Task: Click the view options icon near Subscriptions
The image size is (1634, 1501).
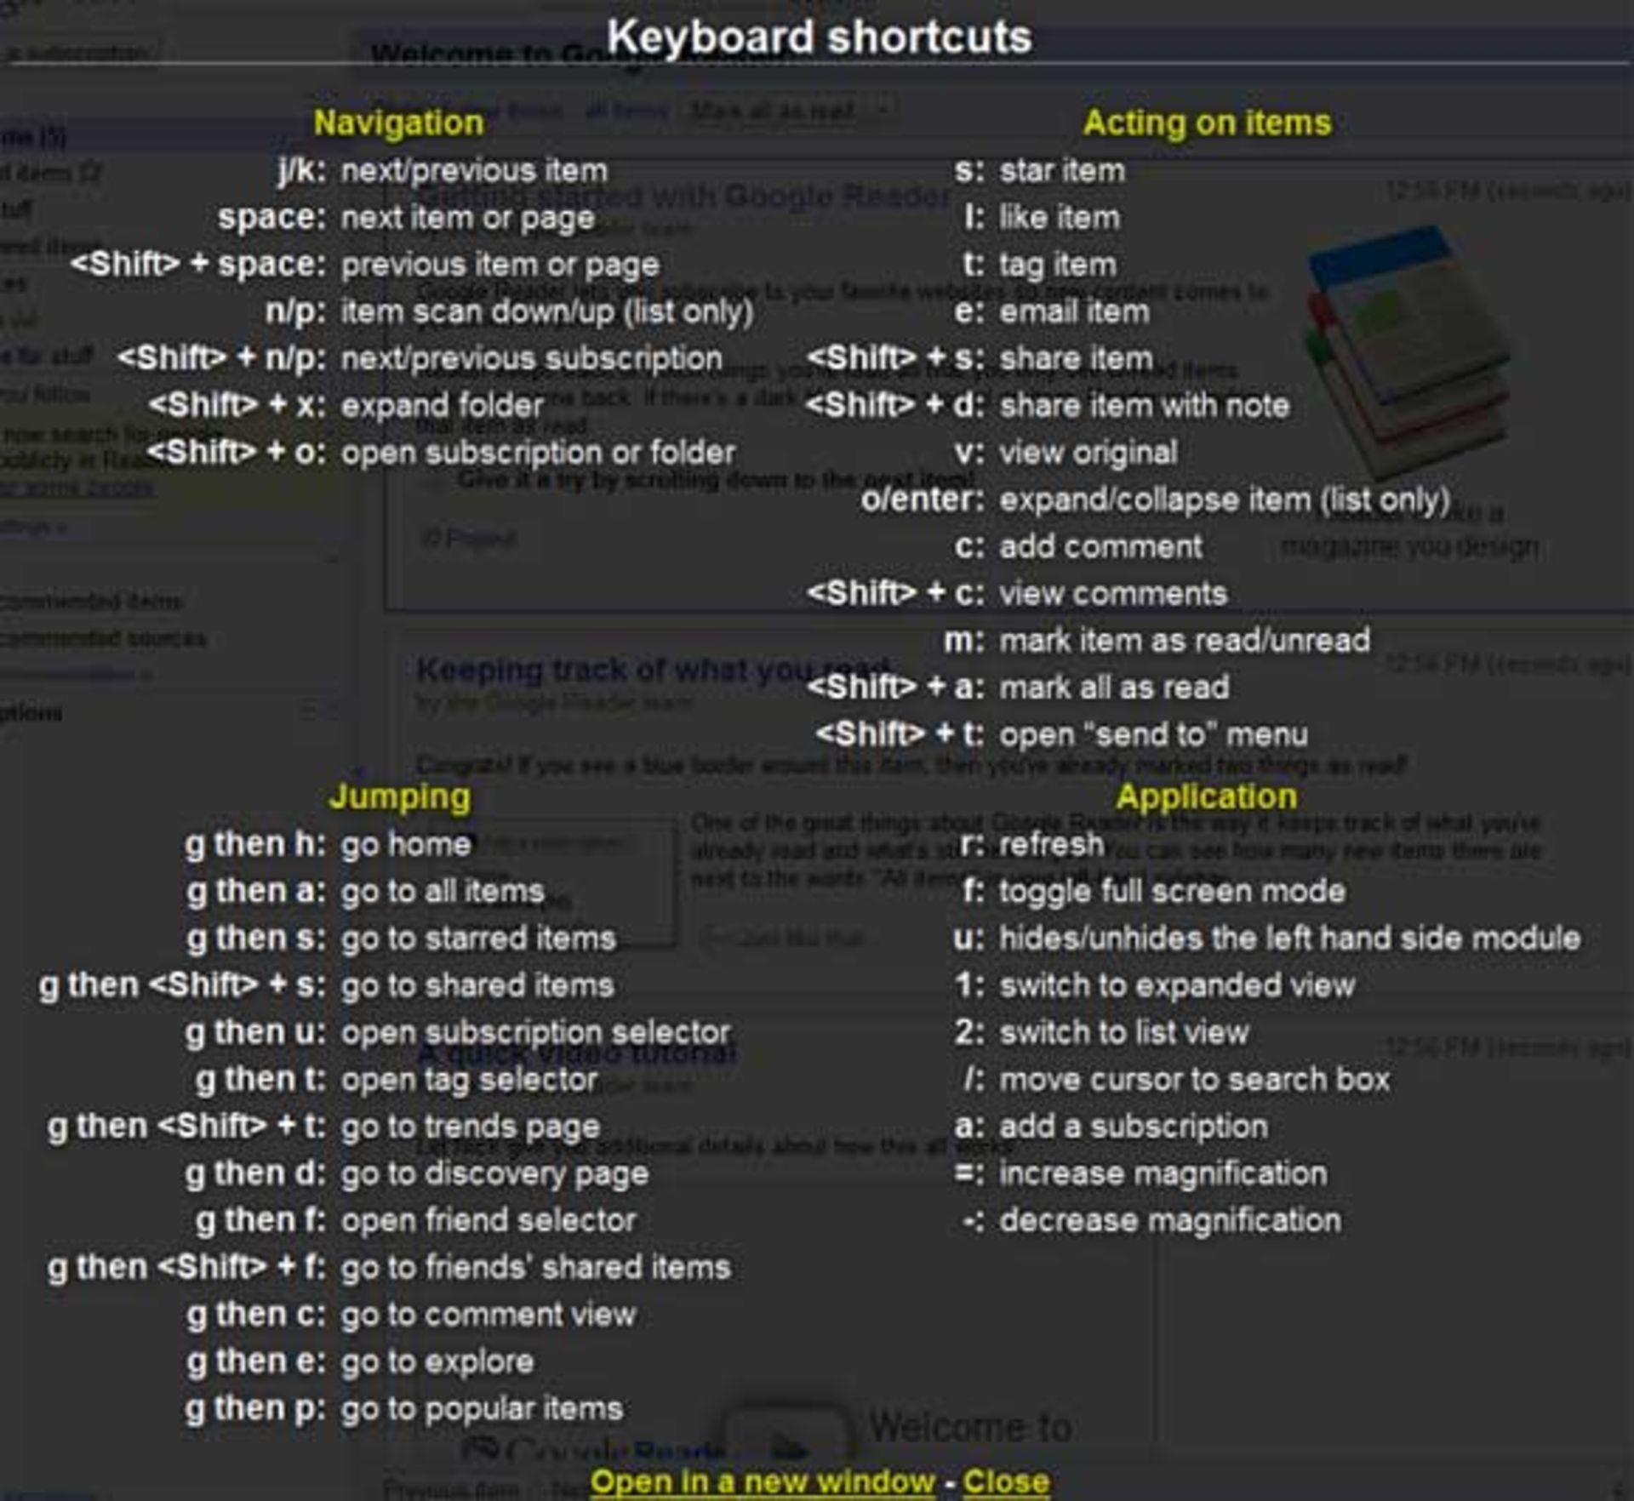Action: tap(311, 711)
